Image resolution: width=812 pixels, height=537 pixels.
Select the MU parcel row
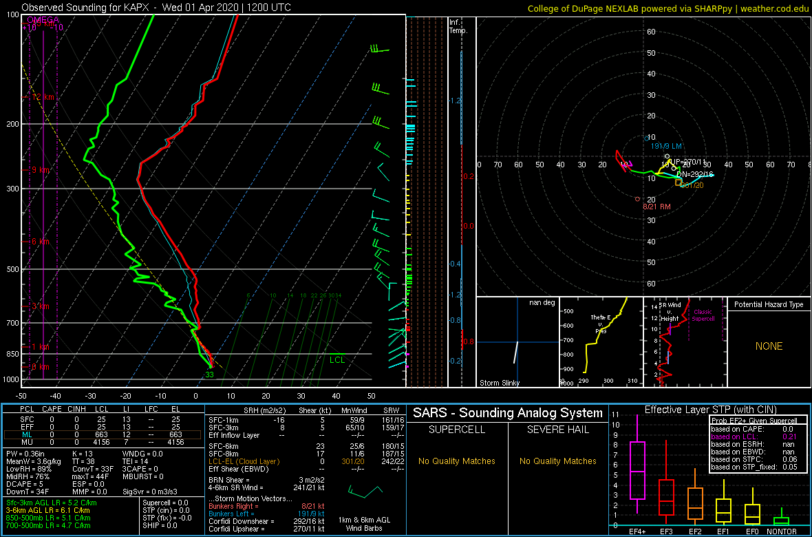click(x=102, y=442)
